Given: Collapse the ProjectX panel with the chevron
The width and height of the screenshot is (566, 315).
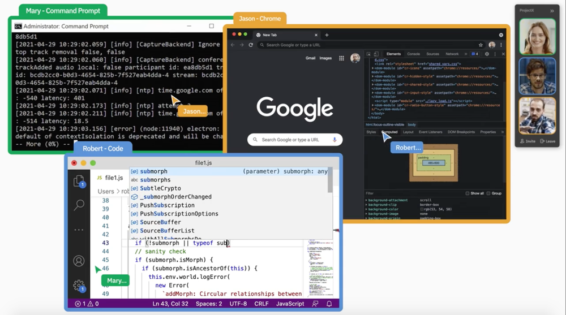Looking at the screenshot, I should (x=552, y=11).
